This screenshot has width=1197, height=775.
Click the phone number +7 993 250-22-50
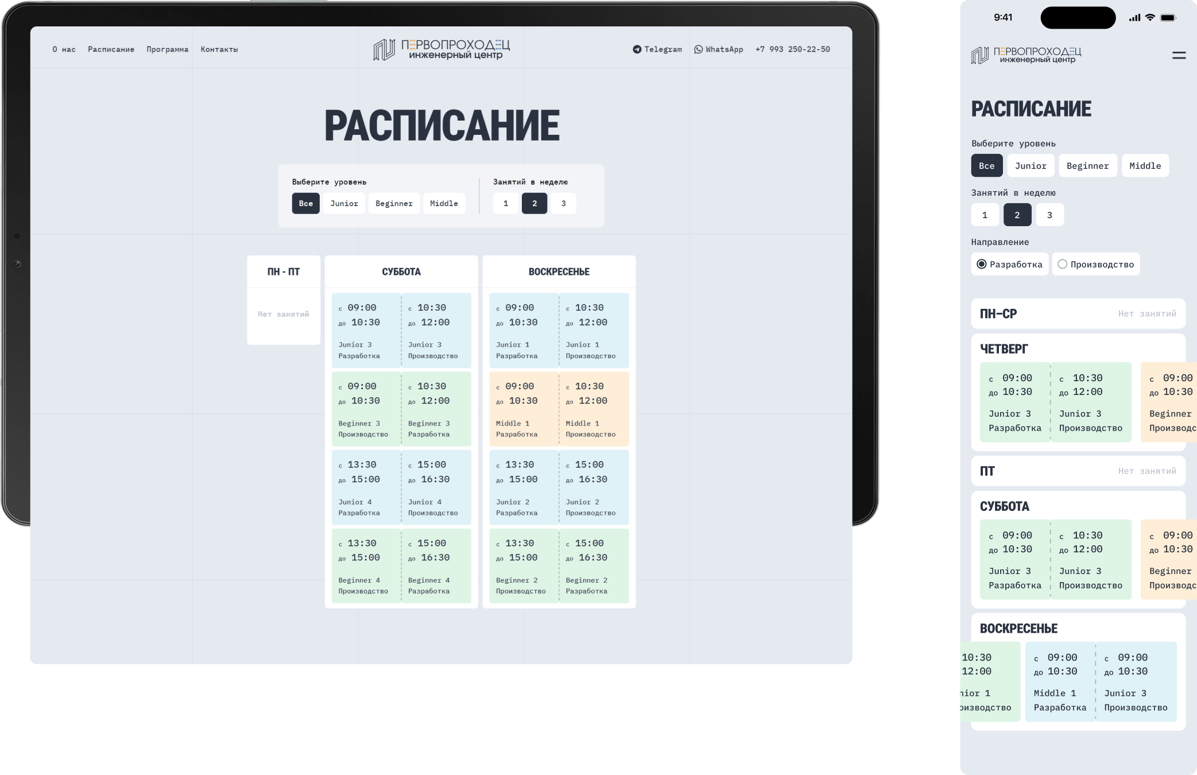click(x=792, y=49)
